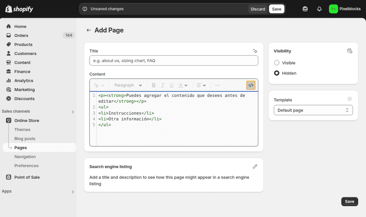This screenshot has height=217, width=366.
Task: Open Navigation under Online Store
Action: click(x=25, y=157)
